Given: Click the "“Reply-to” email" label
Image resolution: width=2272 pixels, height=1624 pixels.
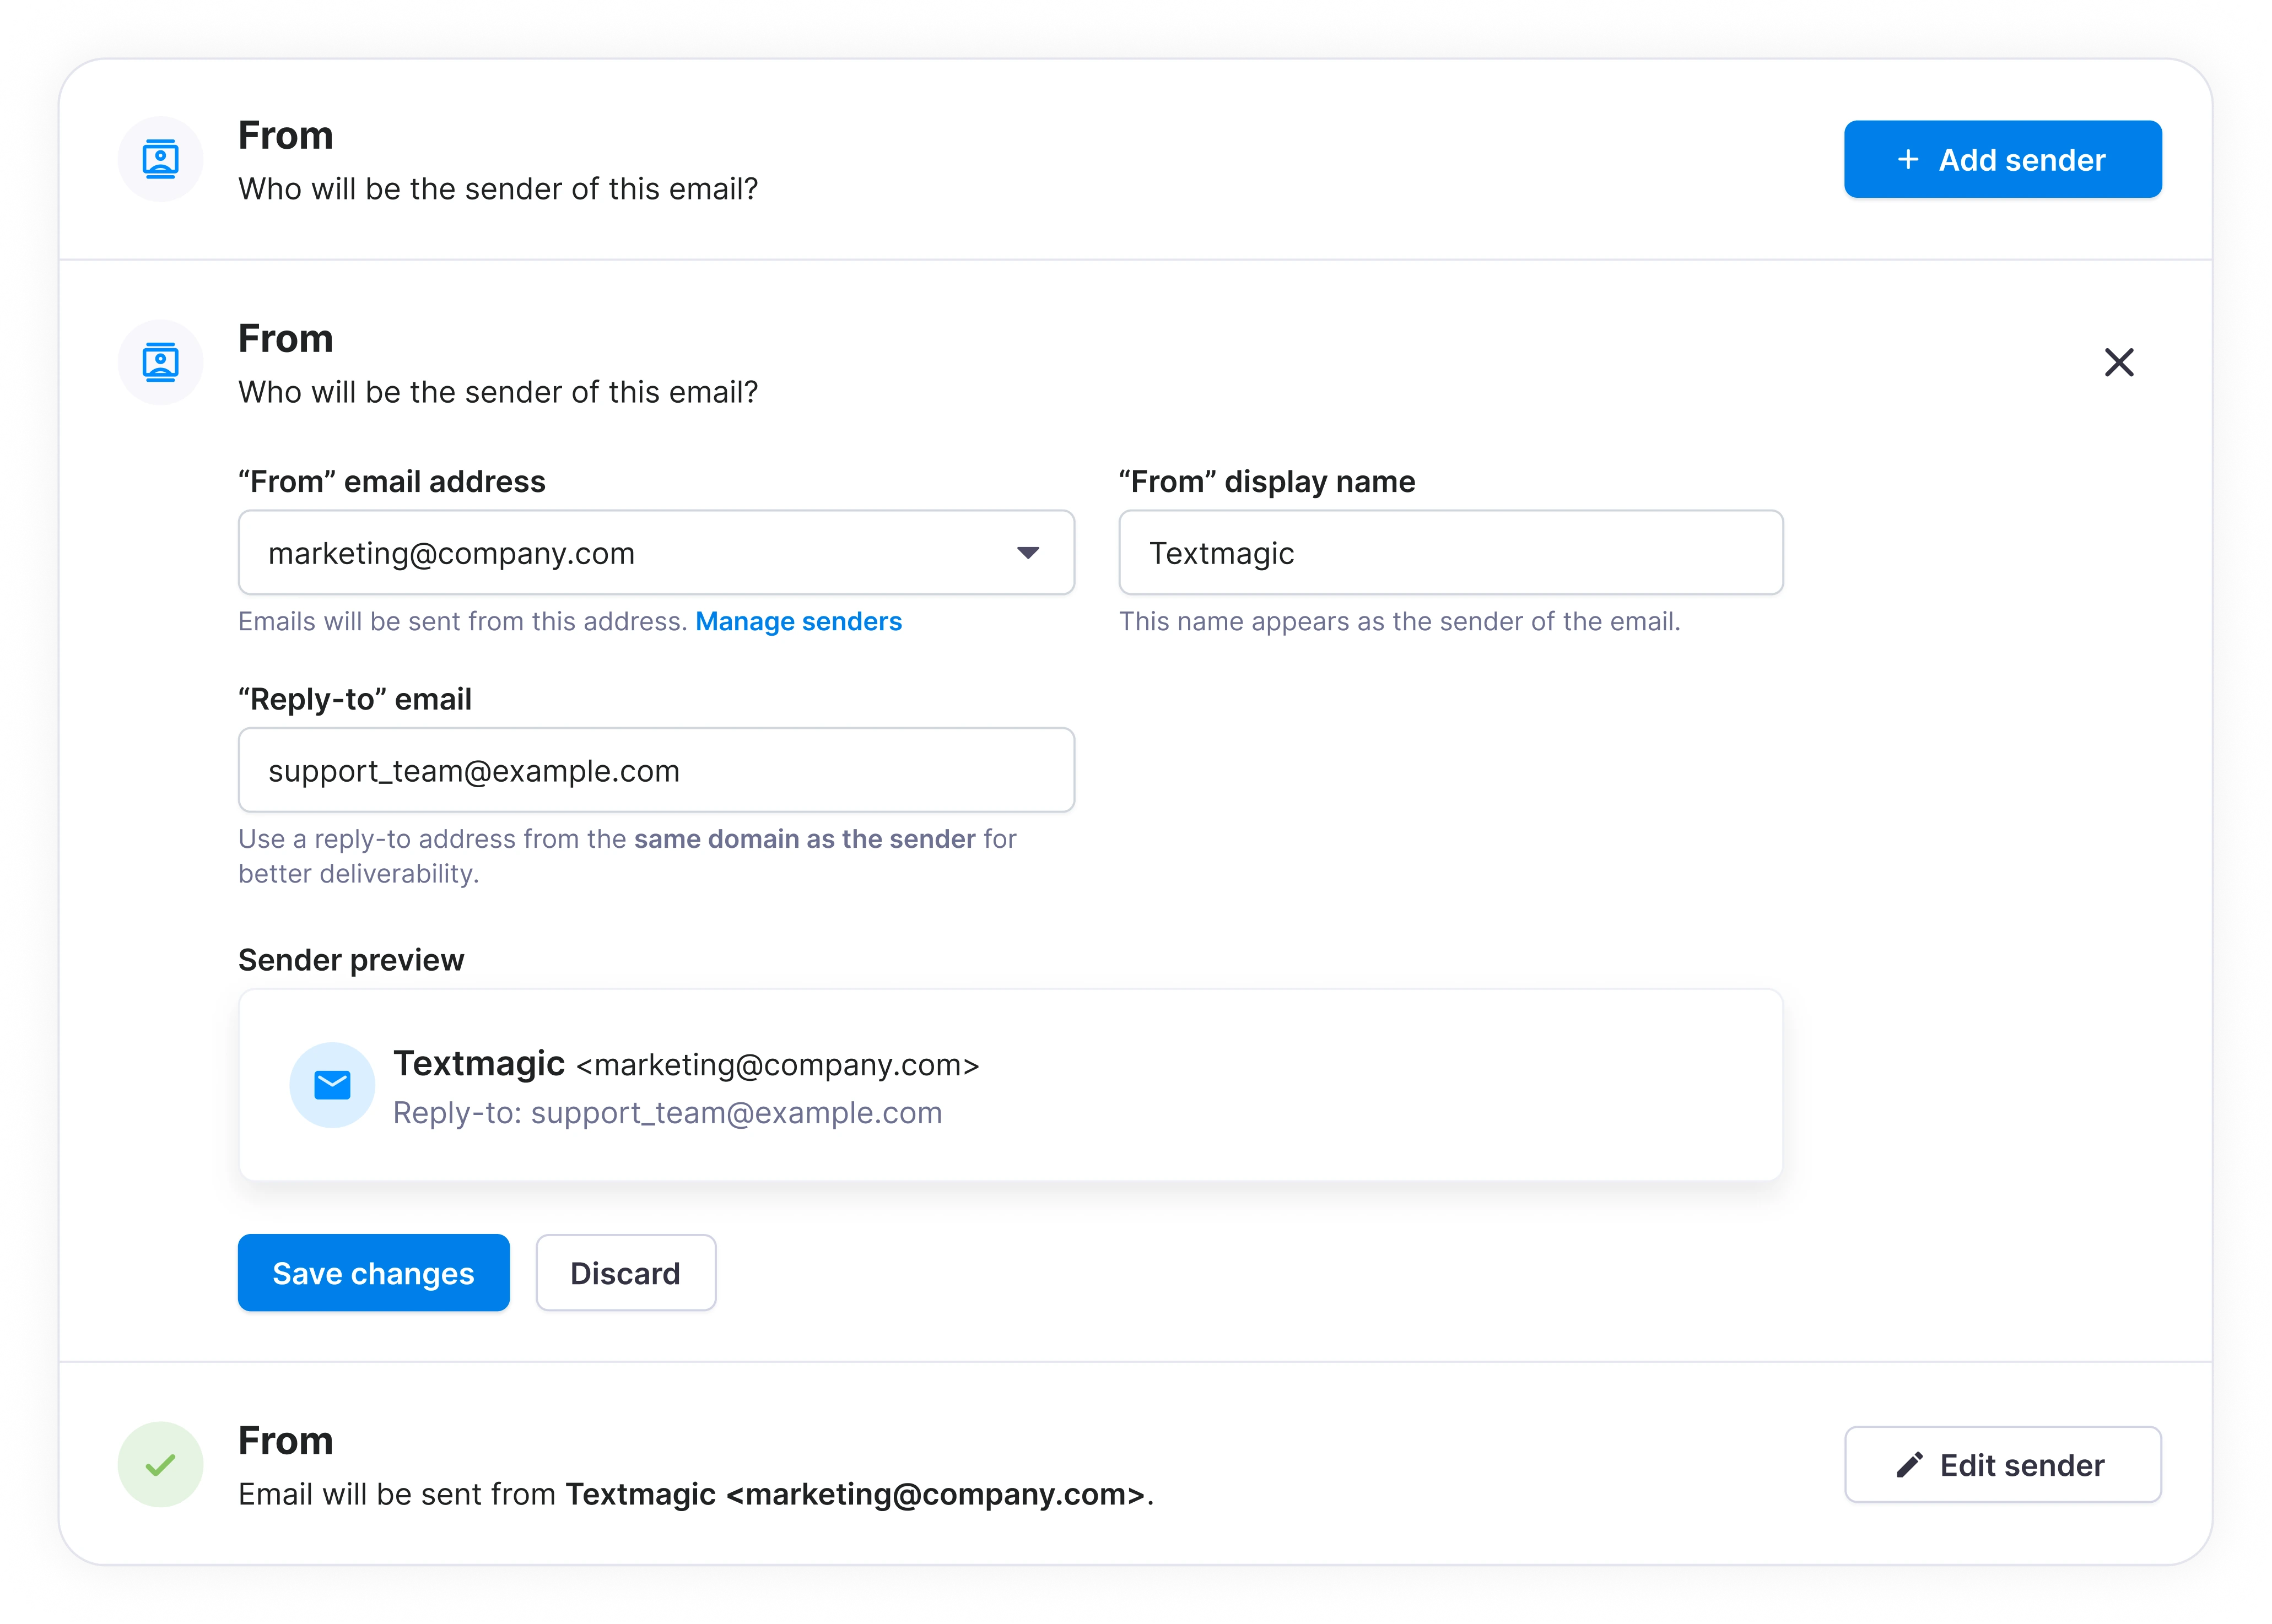Looking at the screenshot, I should [x=355, y=700].
